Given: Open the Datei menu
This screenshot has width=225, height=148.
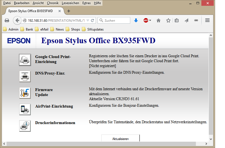Looking at the screenshot, I should tap(7, 3).
